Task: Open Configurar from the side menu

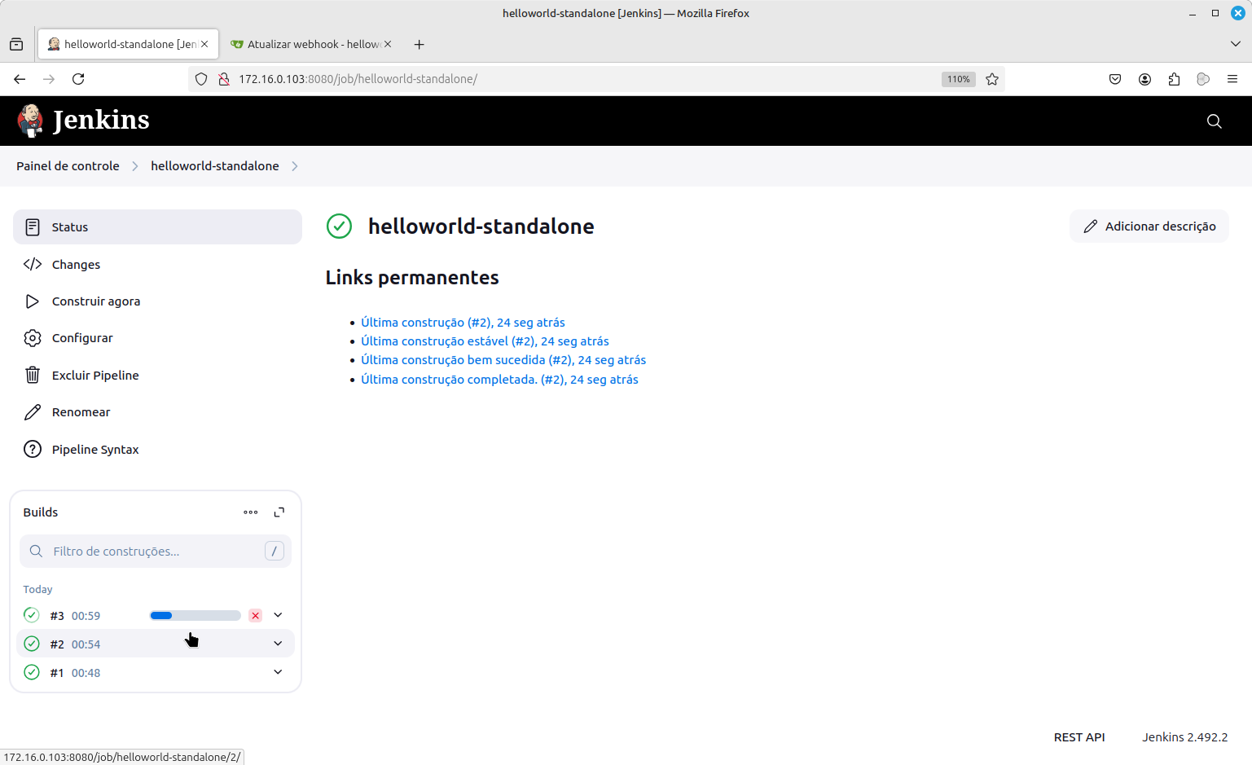Action: 82,338
